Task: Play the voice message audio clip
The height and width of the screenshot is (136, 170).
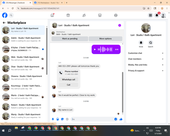Action: [x=95, y=49]
